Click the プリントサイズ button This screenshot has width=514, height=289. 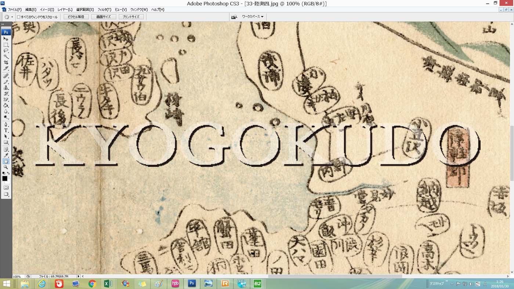[131, 17]
